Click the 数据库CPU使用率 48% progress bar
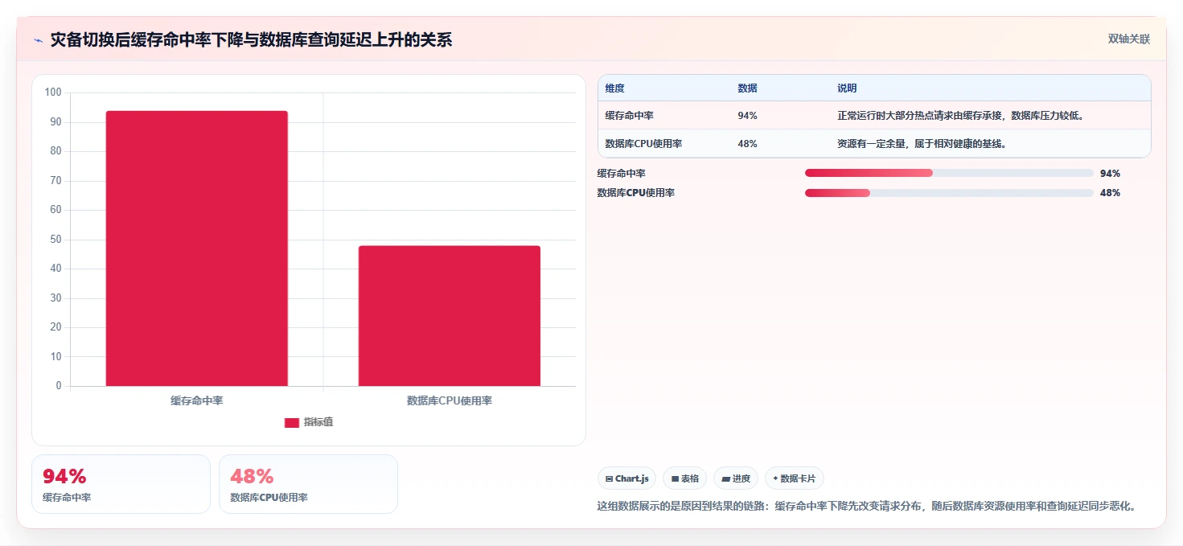The image size is (1183, 546). tap(949, 193)
